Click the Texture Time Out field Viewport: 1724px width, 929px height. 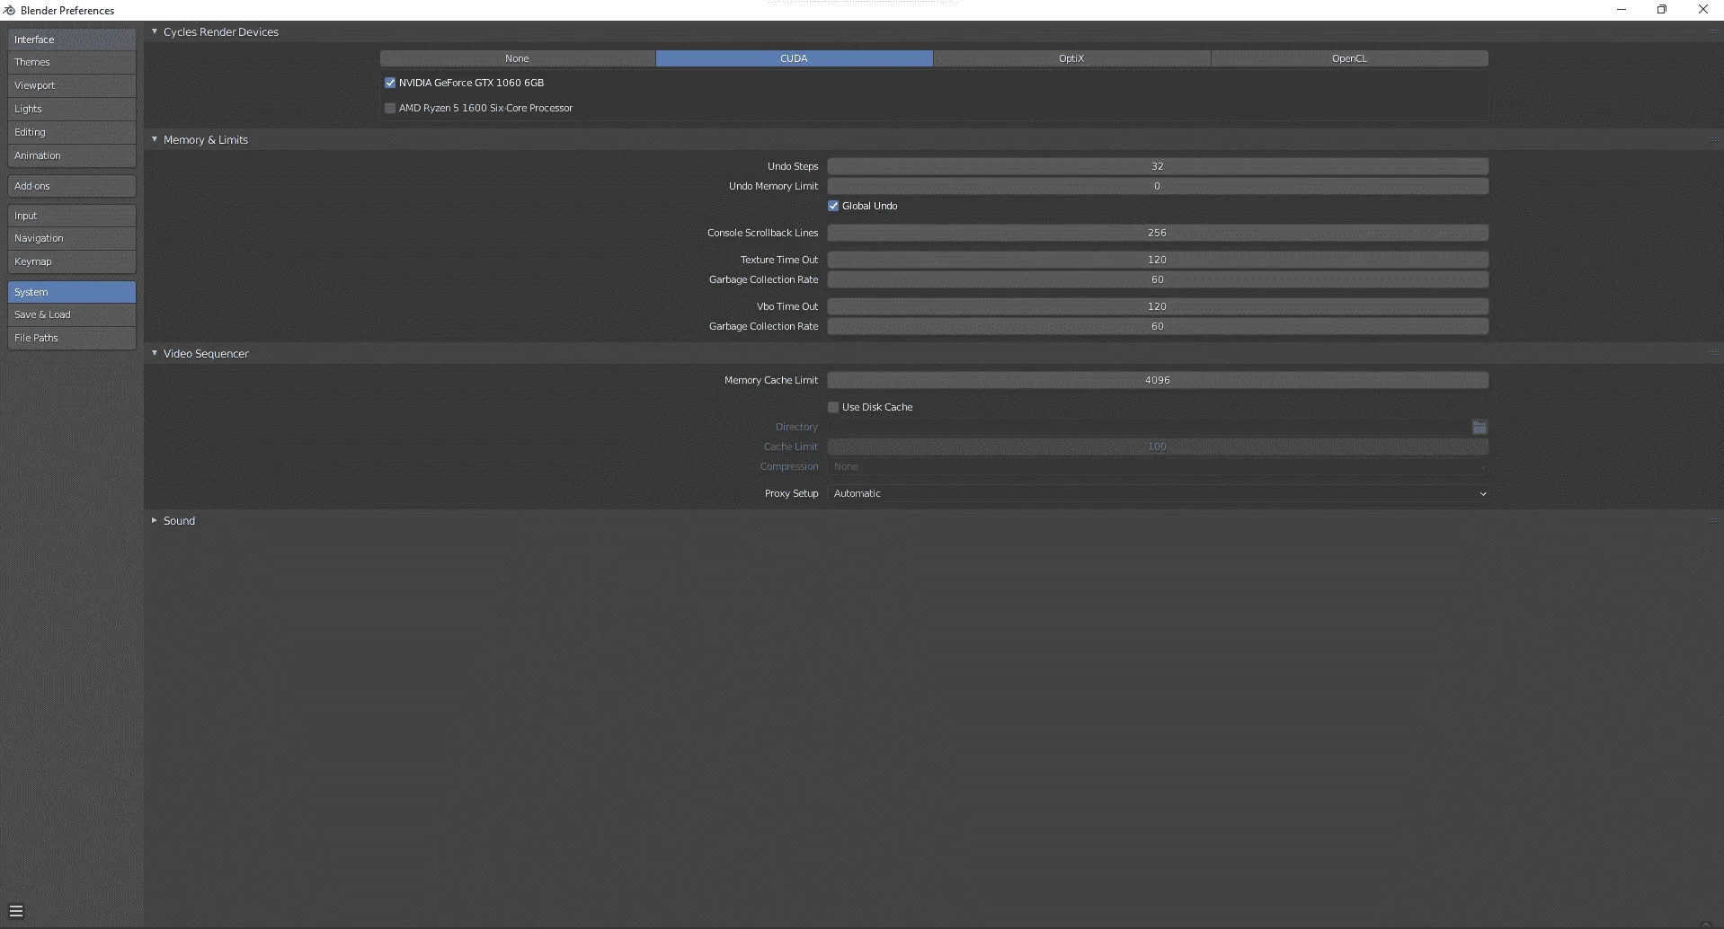point(1158,260)
